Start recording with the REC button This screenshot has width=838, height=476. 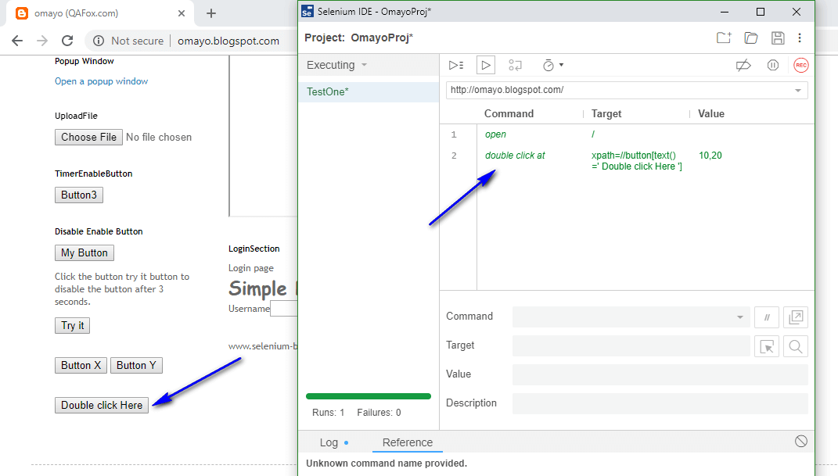pyautogui.click(x=800, y=65)
